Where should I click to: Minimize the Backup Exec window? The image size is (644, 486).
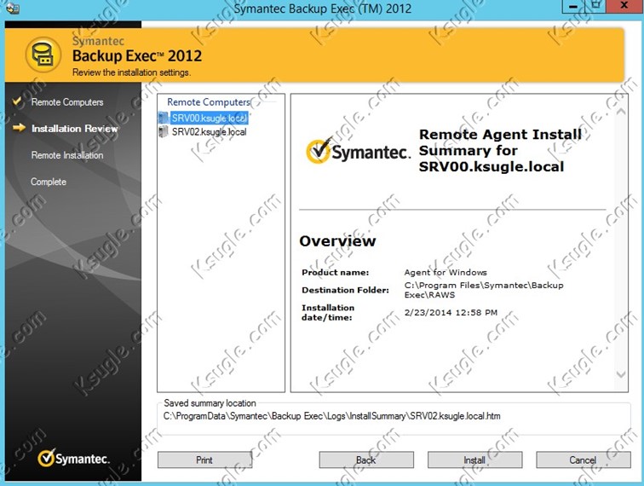point(573,7)
